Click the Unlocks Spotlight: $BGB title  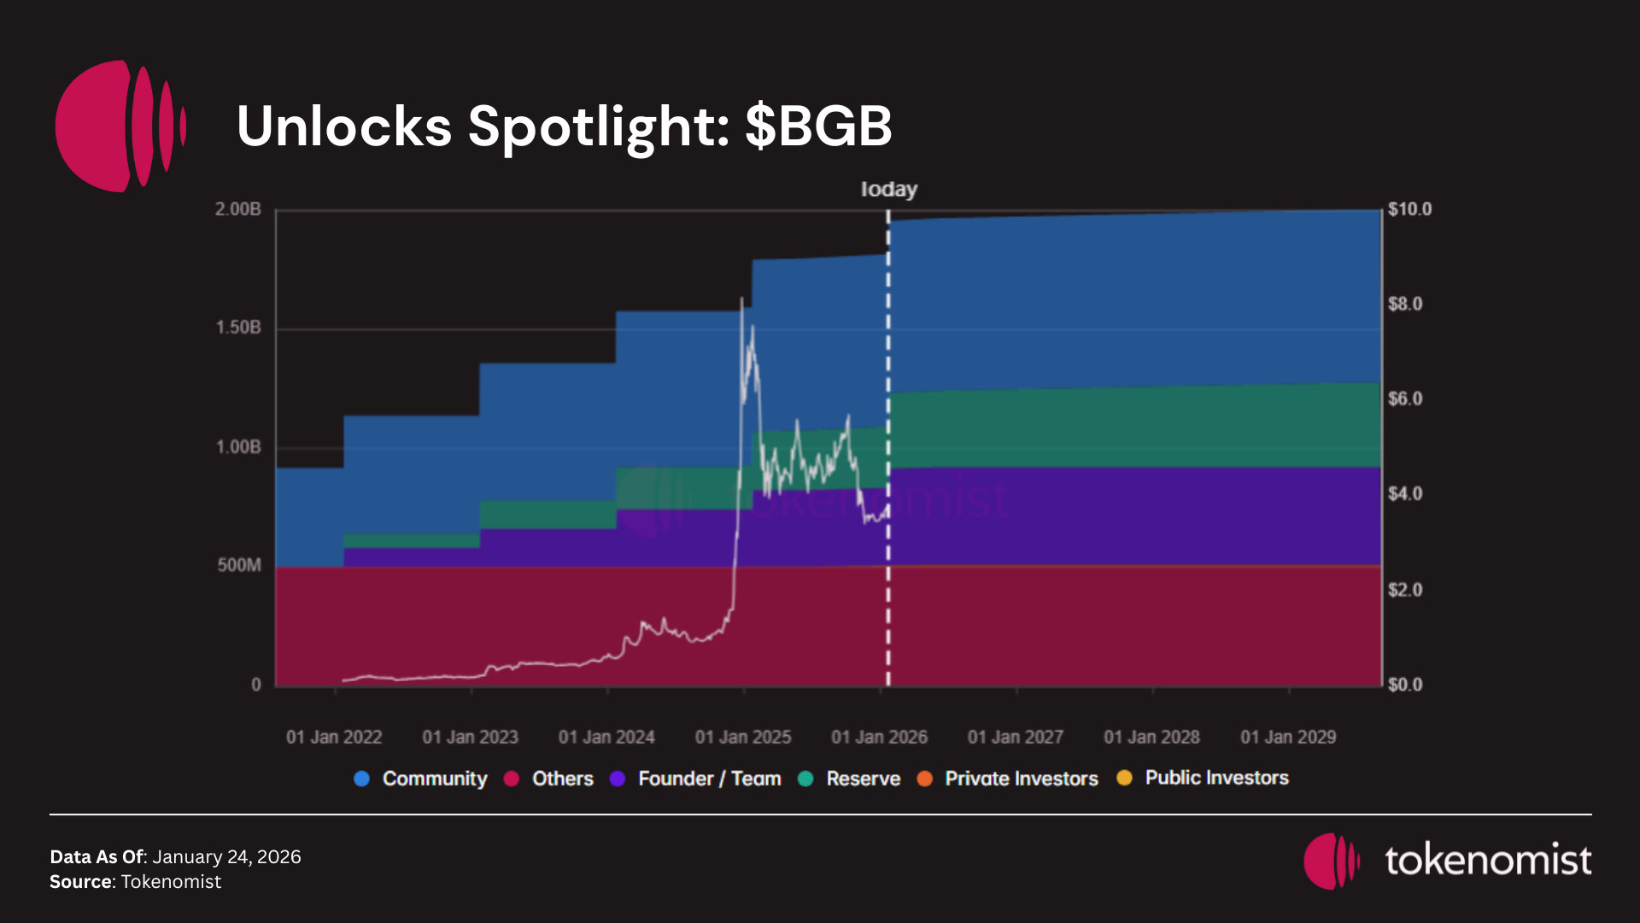coord(564,126)
